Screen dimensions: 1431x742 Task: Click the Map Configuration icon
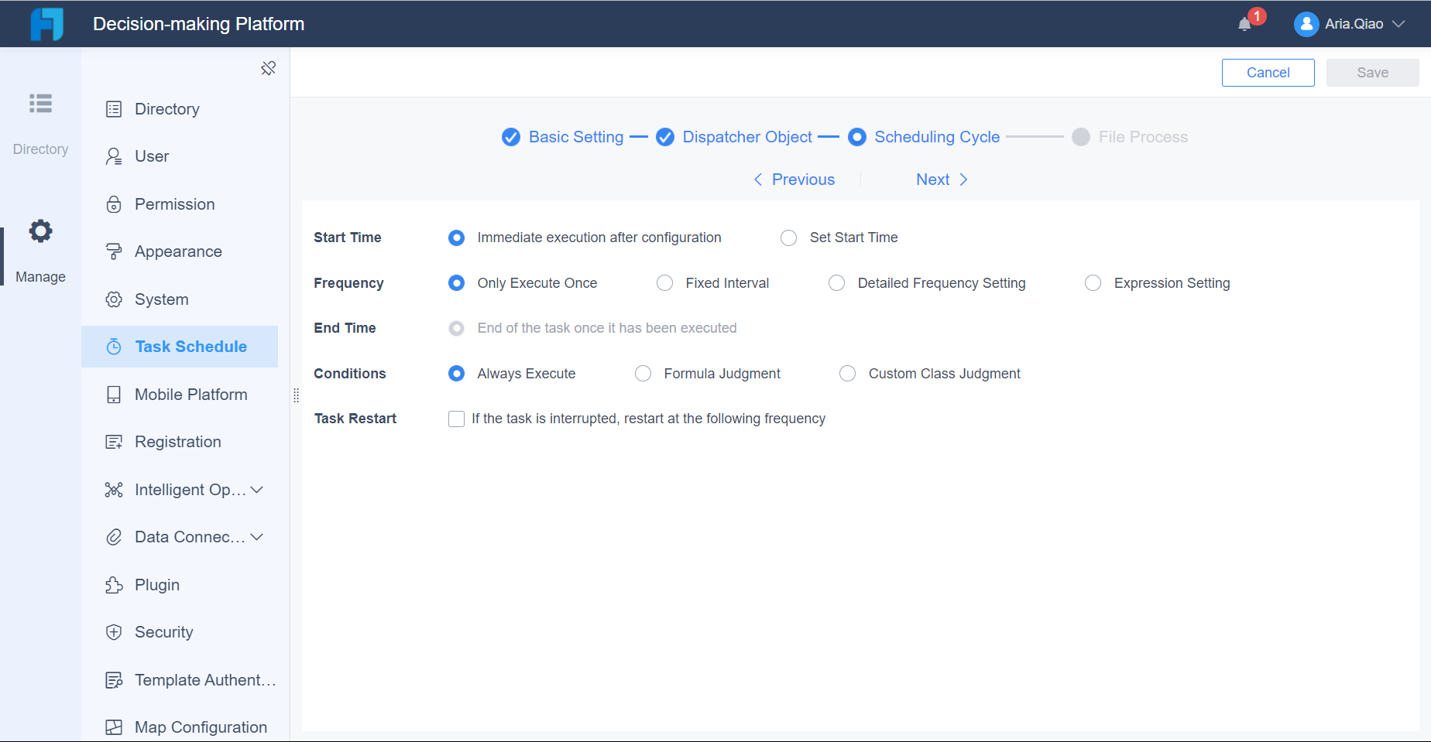pos(114,727)
